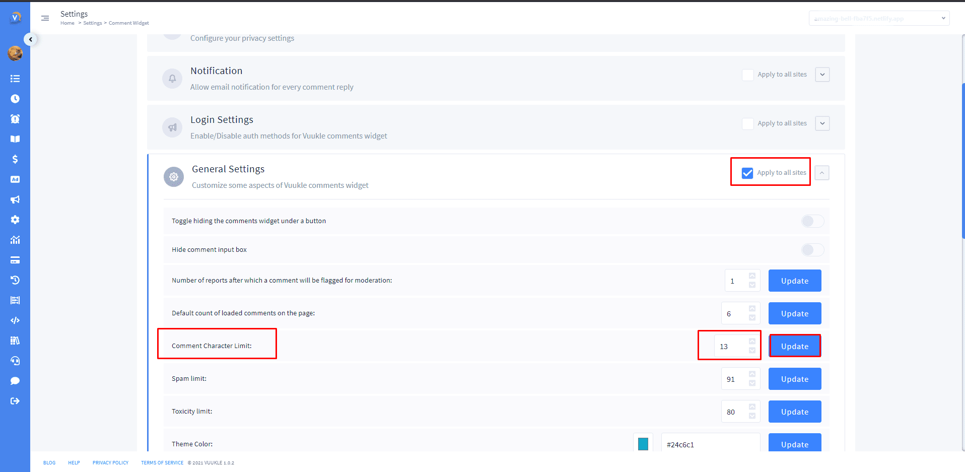
Task: Open the credit card icon in sidebar
Action: coord(15,260)
